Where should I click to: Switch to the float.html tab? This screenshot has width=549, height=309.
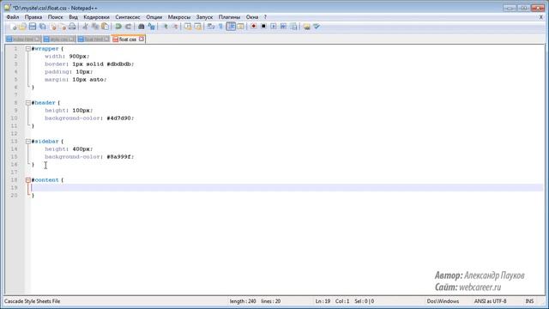(94, 39)
